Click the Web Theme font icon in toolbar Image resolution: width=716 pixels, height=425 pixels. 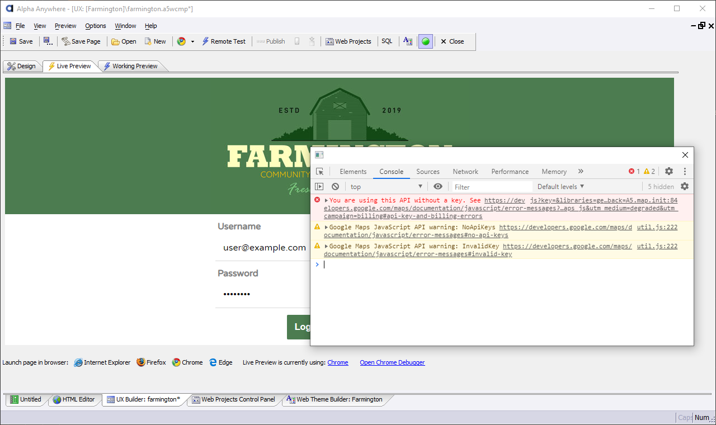click(x=408, y=41)
